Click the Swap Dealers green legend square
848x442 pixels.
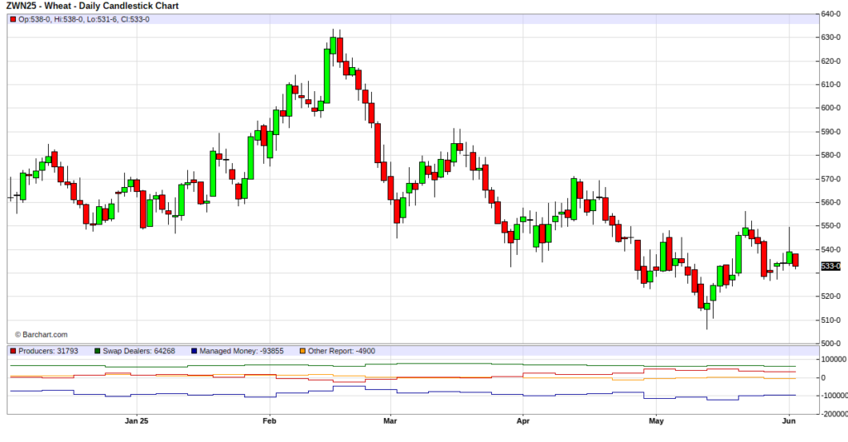(x=98, y=351)
